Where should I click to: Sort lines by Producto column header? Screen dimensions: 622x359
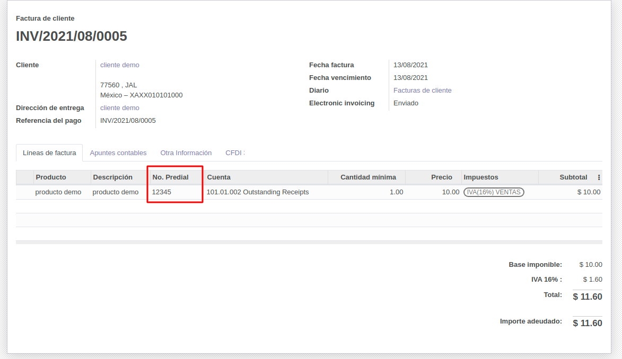click(x=51, y=177)
